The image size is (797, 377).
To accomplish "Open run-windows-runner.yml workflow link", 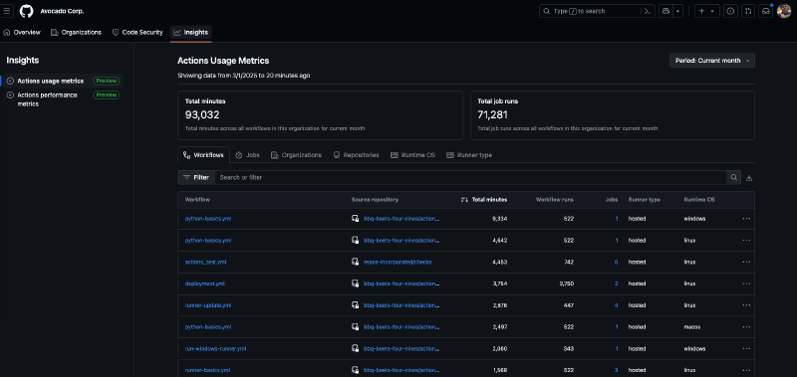I will pyautogui.click(x=215, y=348).
